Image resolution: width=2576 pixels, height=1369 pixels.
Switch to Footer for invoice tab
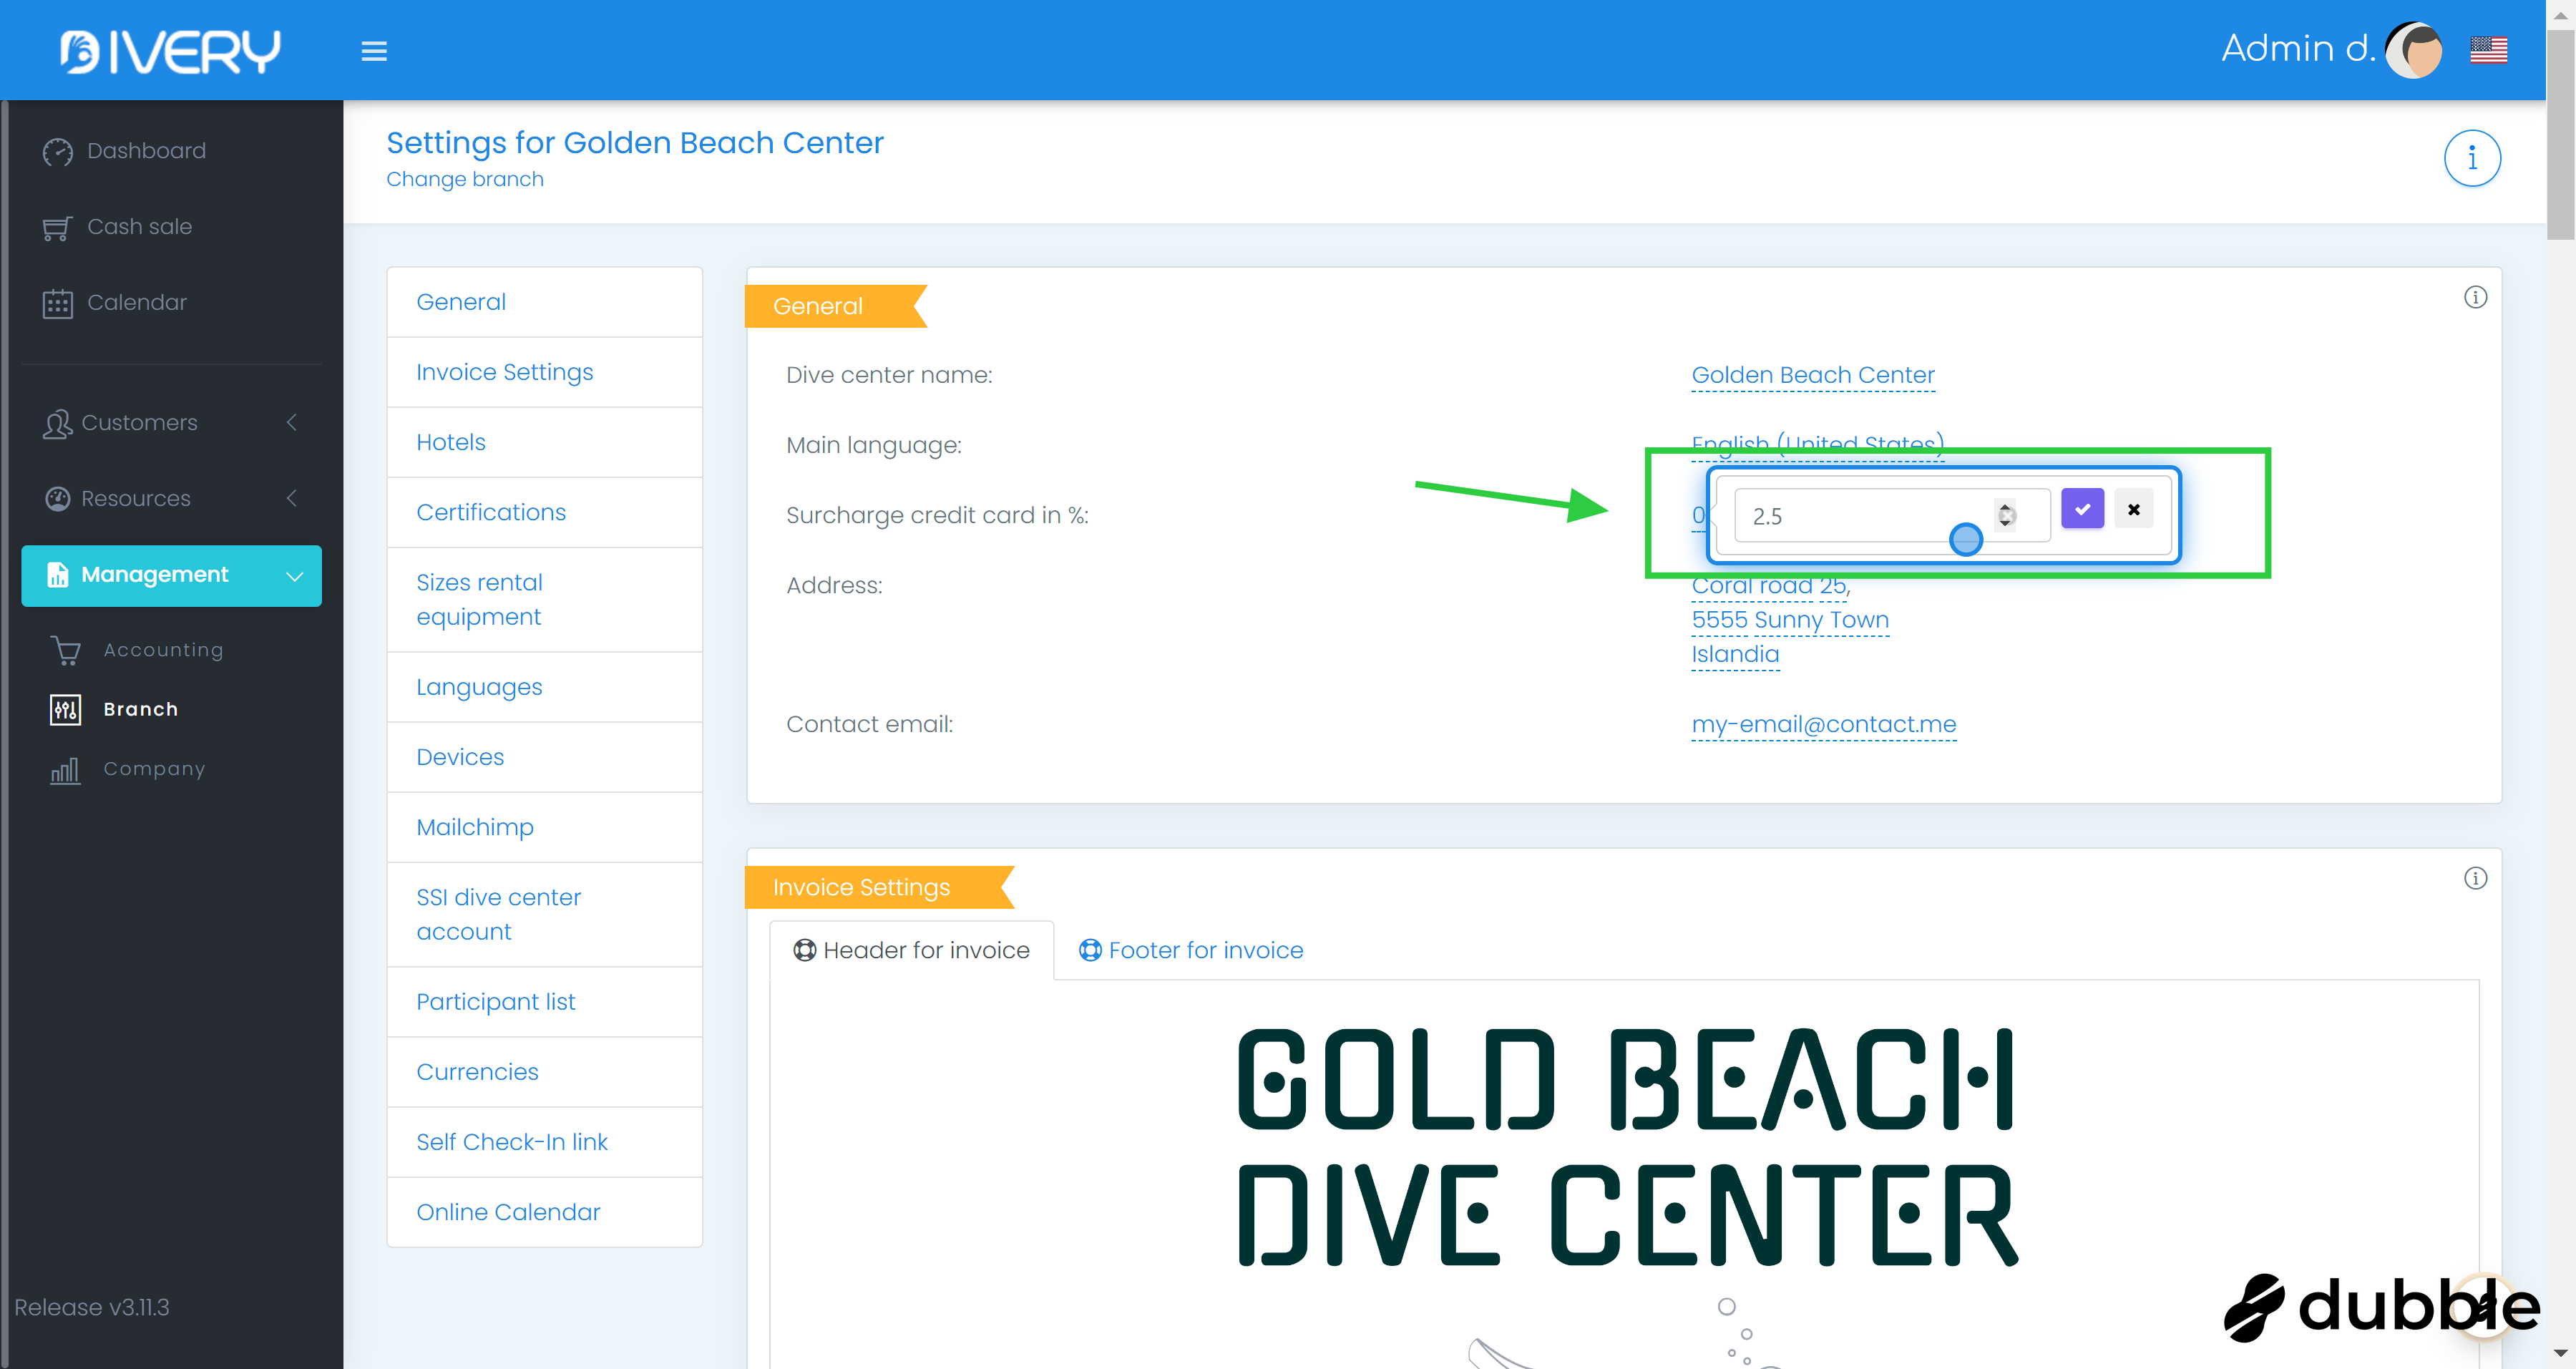pyautogui.click(x=1191, y=950)
